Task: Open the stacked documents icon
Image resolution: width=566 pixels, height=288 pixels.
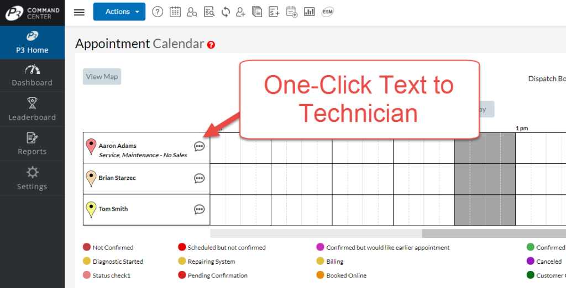Action: pyautogui.click(x=257, y=12)
